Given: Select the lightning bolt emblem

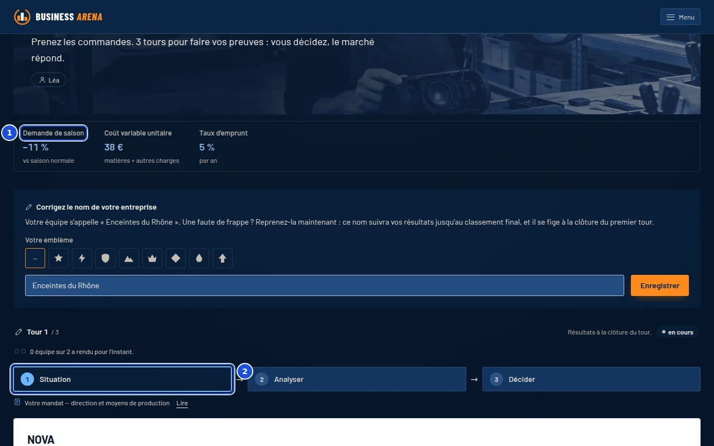Looking at the screenshot, I should [x=82, y=258].
